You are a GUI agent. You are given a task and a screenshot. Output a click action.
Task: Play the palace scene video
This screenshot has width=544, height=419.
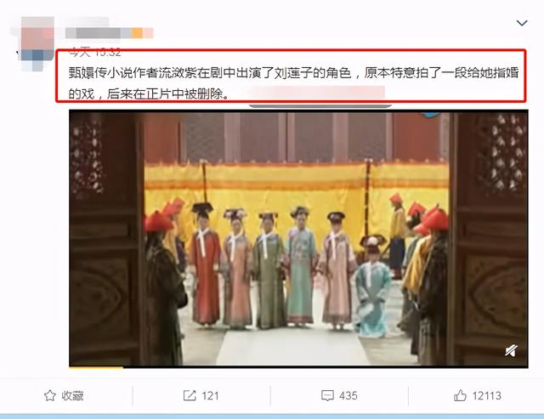click(298, 238)
